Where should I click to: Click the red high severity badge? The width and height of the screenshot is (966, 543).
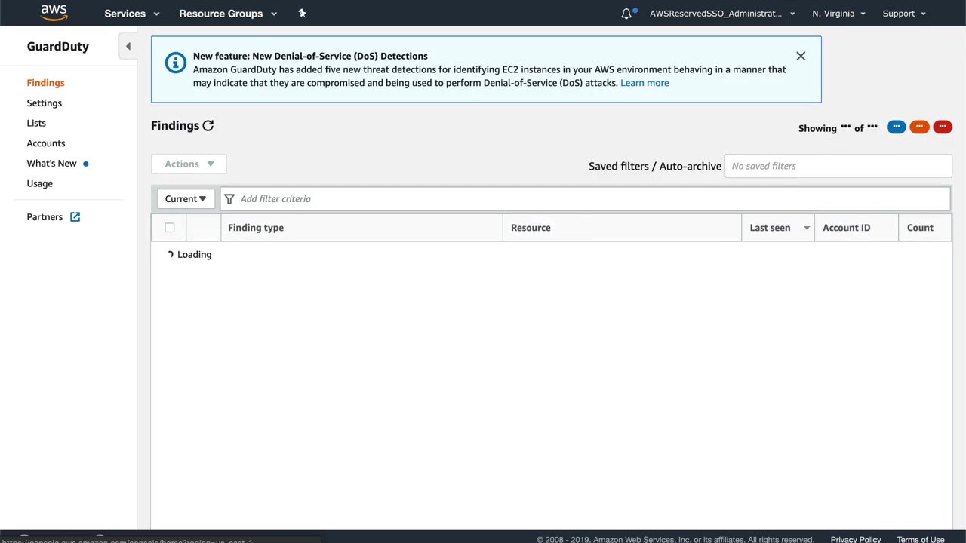[943, 127]
